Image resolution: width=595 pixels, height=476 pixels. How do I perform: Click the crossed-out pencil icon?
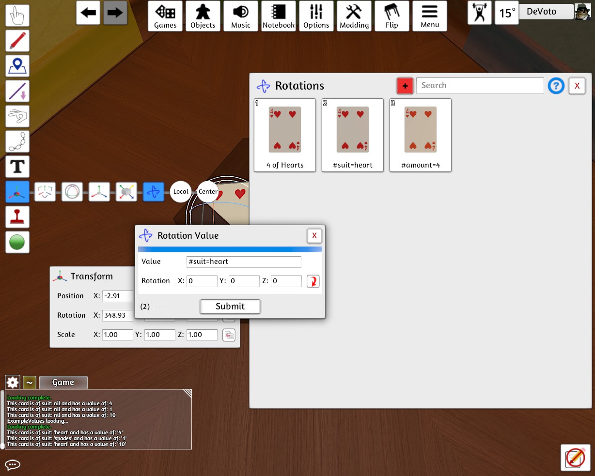click(x=575, y=457)
